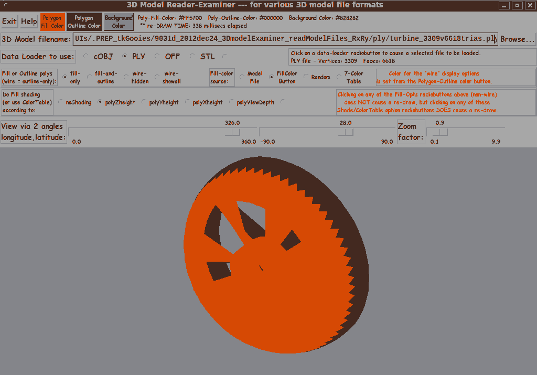Open the Polygon Fill Color picker
The width and height of the screenshot is (537, 375).
[x=52, y=22]
